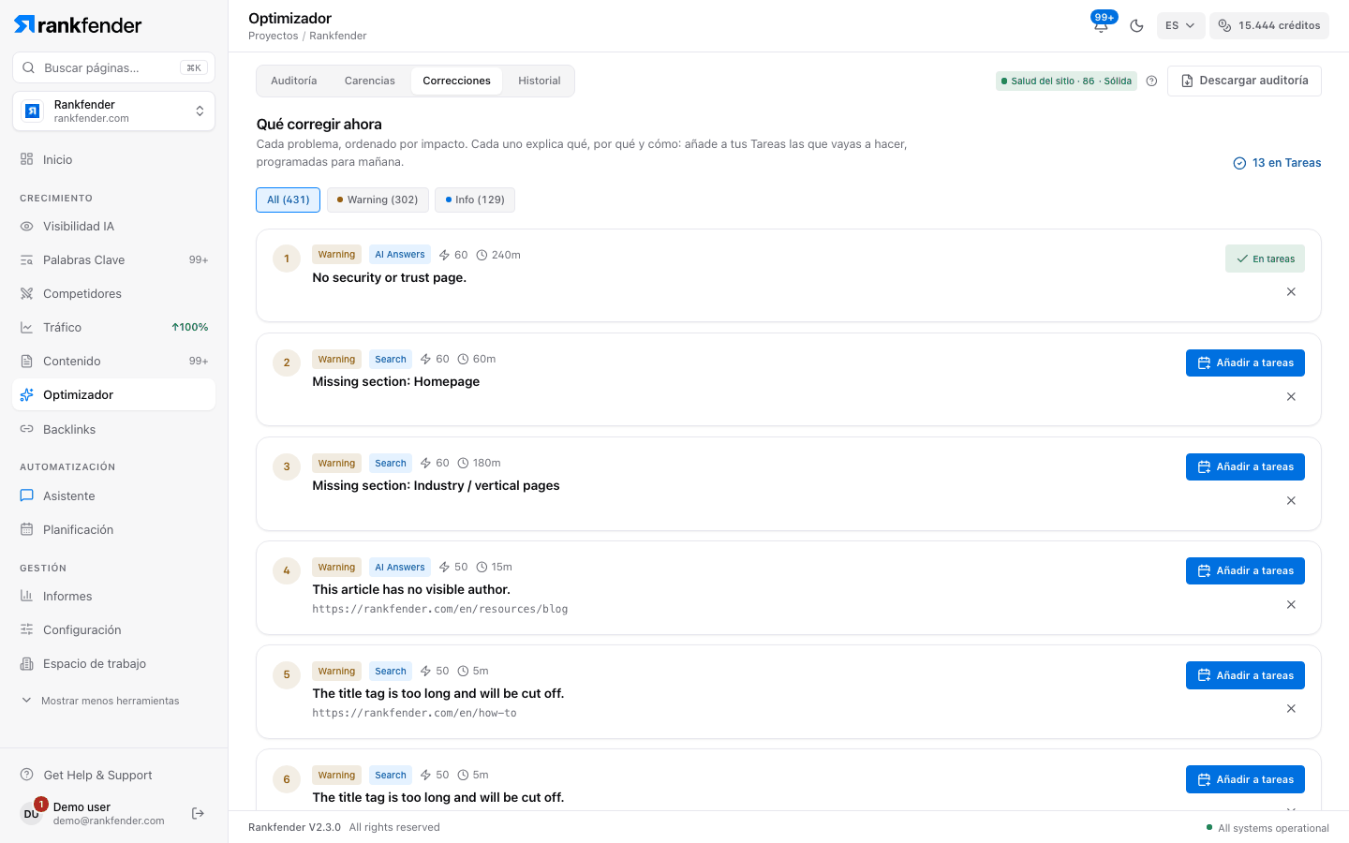The image size is (1349, 843).
Task: Open Configuración page
Action: tap(113, 629)
